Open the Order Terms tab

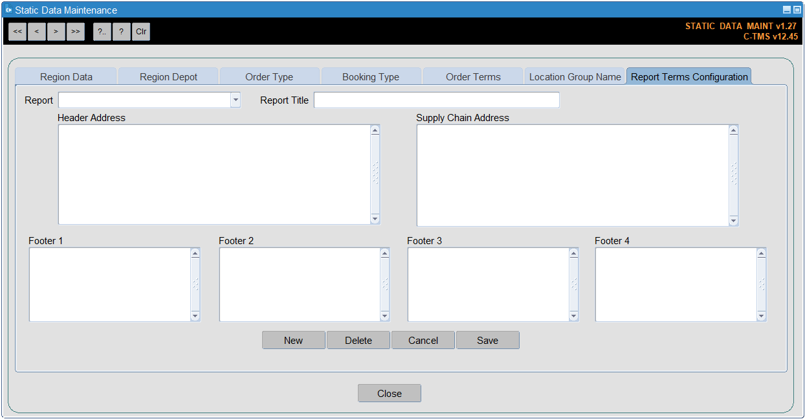coord(473,76)
